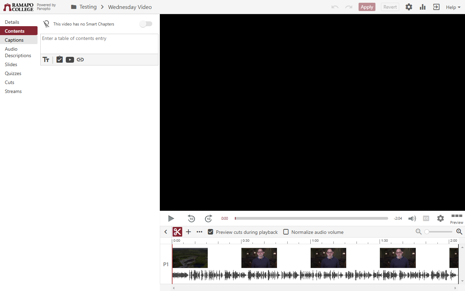Viewport: 465px width, 291px height.
Task: Open the three-dots more options menu
Action: click(x=199, y=232)
